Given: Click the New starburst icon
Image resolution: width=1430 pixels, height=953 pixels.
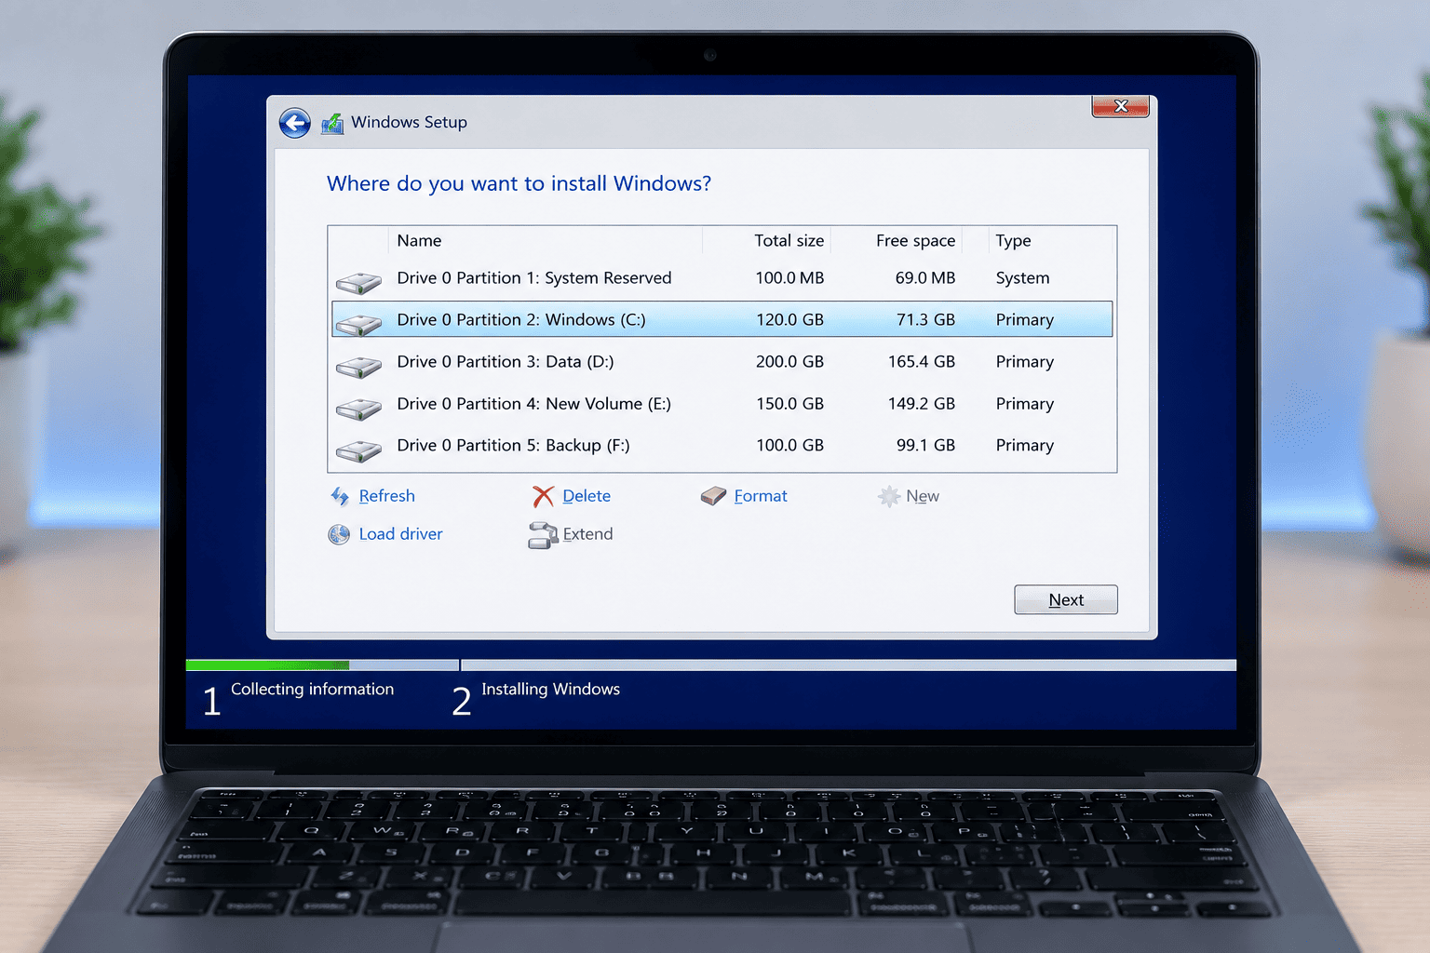Looking at the screenshot, I should pos(889,496).
